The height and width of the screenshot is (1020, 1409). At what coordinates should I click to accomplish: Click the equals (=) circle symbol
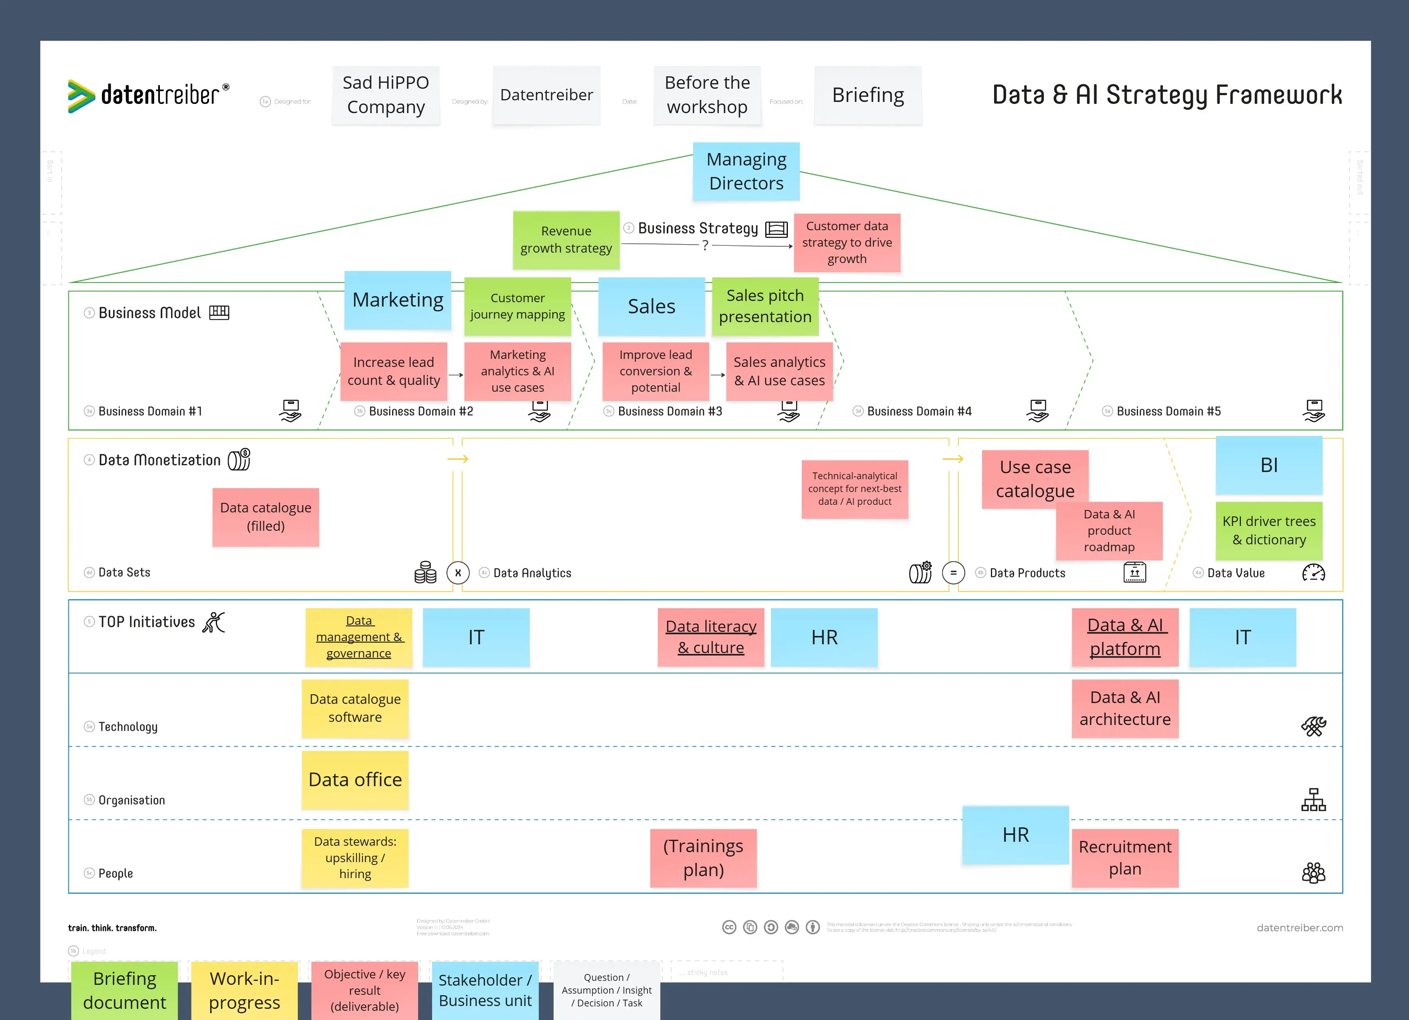(954, 573)
